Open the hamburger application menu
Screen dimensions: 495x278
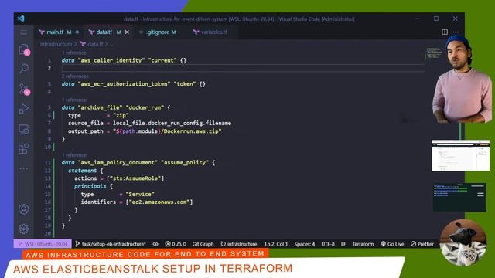click(24, 32)
